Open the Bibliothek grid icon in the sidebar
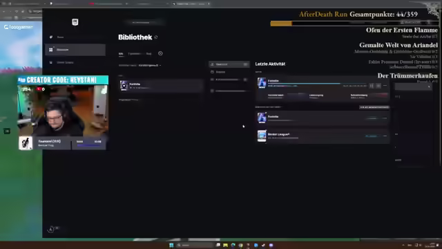Image resolution: width=442 pixels, height=249 pixels. [x=51, y=50]
